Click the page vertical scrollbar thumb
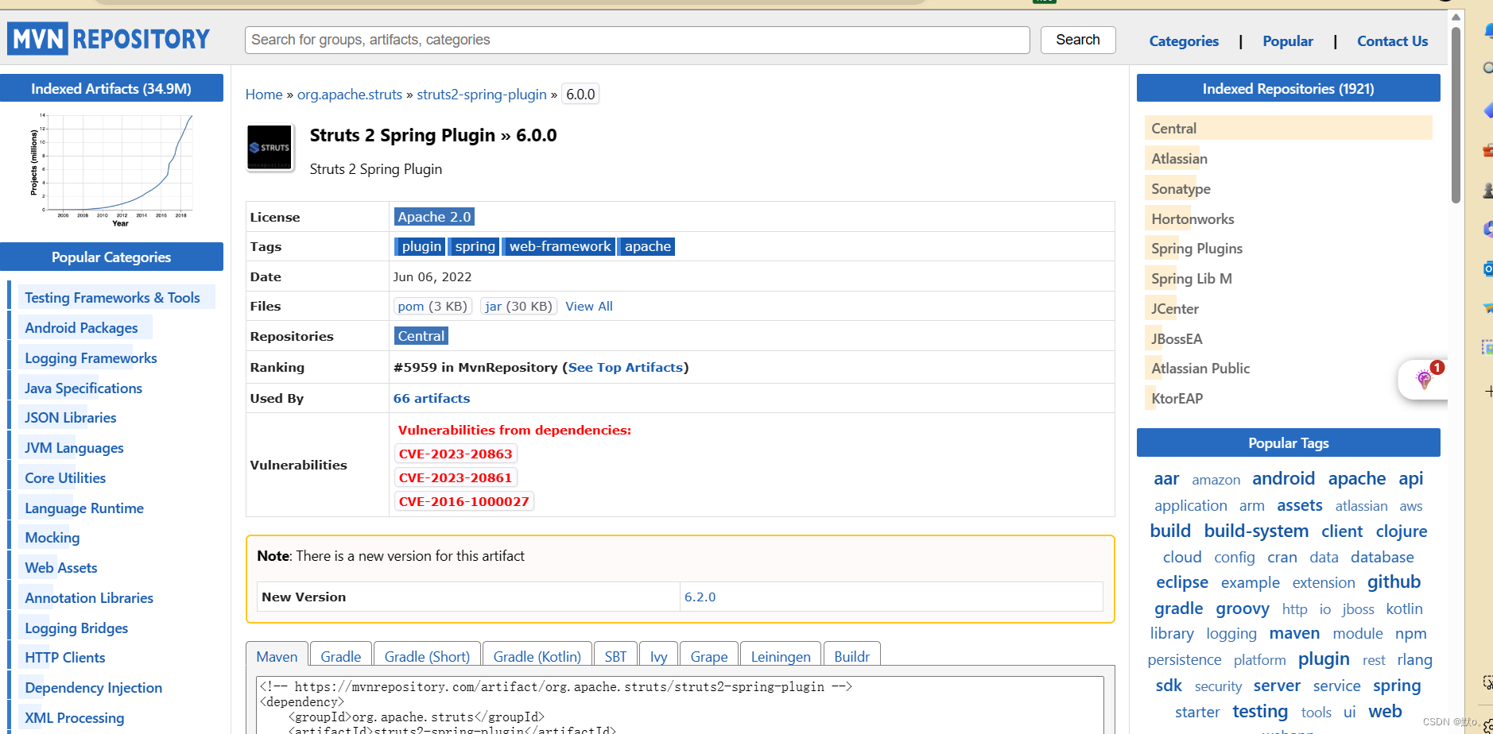This screenshot has height=734, width=1493. [1456, 115]
